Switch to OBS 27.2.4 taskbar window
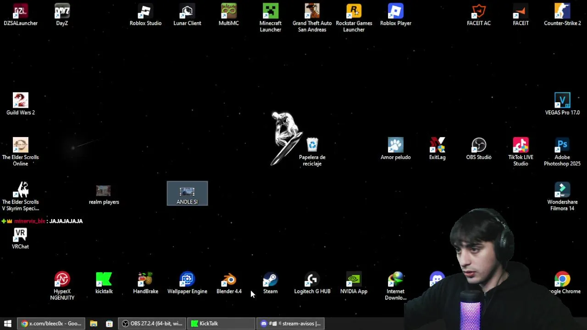Screen dimensions: 587x330 152,324
